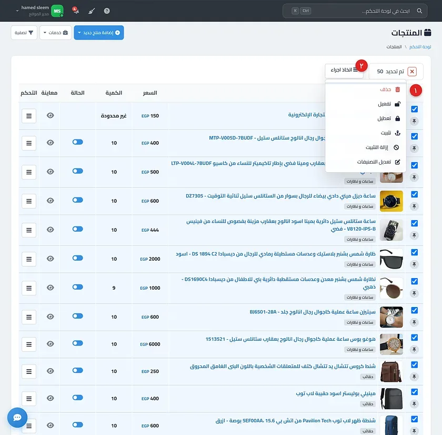The width and height of the screenshot is (442, 435).
Task: Toggle status of EGP 600 diesel watch
Action: point(77,200)
